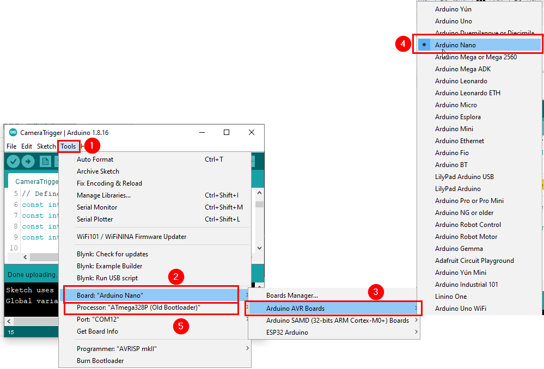Select Arduino NG or older
The width and height of the screenshot is (544, 369).
(479, 213)
